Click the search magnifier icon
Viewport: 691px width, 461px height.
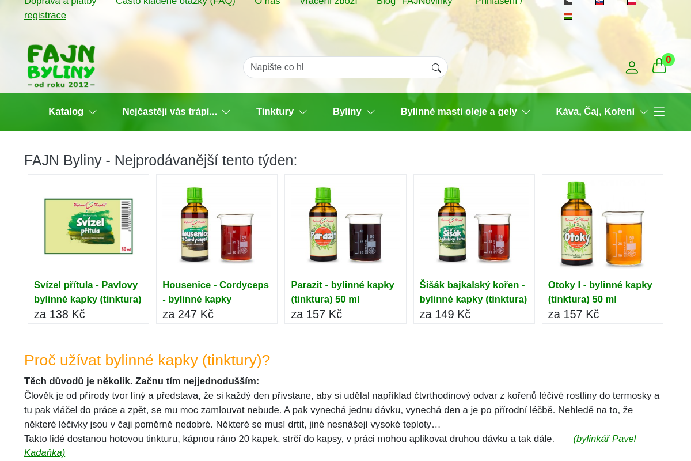[x=436, y=68]
